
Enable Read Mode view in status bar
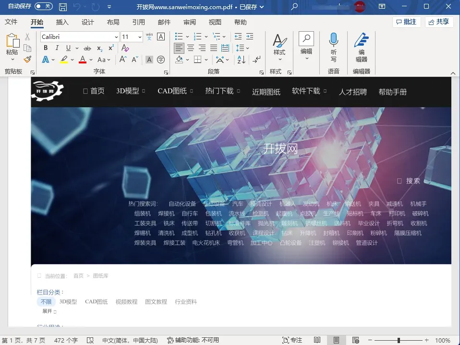[x=317, y=340]
